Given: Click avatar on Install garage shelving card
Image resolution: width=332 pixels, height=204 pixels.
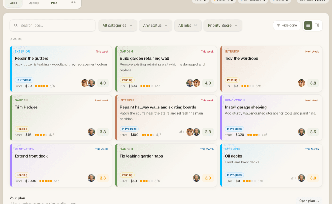Looking at the screenshot, I should pos(301,132).
